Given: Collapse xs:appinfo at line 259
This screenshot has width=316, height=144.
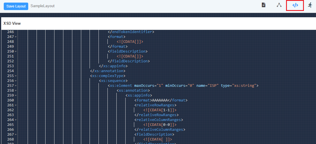Looking at the screenshot, I should click(16, 95).
